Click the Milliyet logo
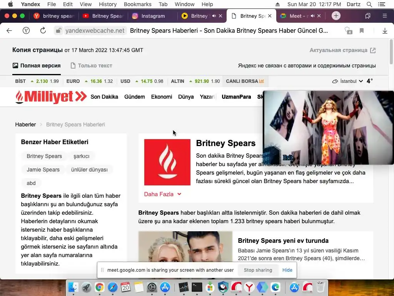The width and height of the screenshot is (394, 296). pyautogui.click(x=51, y=97)
